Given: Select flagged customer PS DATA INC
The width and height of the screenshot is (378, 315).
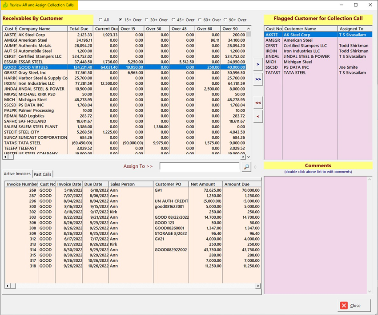Looking at the screenshot, I should click(x=318, y=67).
